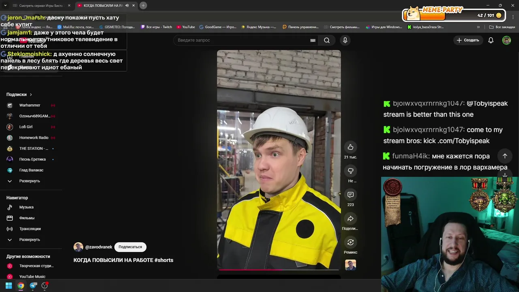Open THE STATION subscription channel

pos(30,148)
